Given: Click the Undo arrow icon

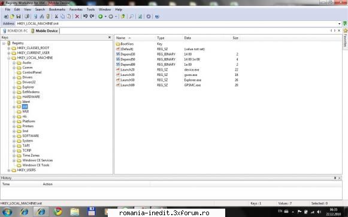Looking at the screenshot, I should [x=85, y=16].
